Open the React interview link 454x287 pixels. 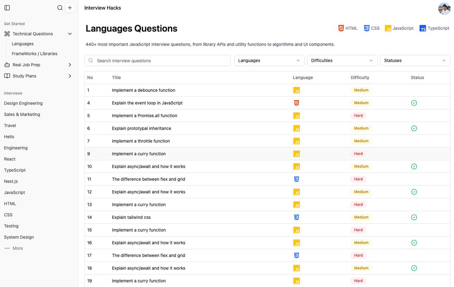[10, 159]
